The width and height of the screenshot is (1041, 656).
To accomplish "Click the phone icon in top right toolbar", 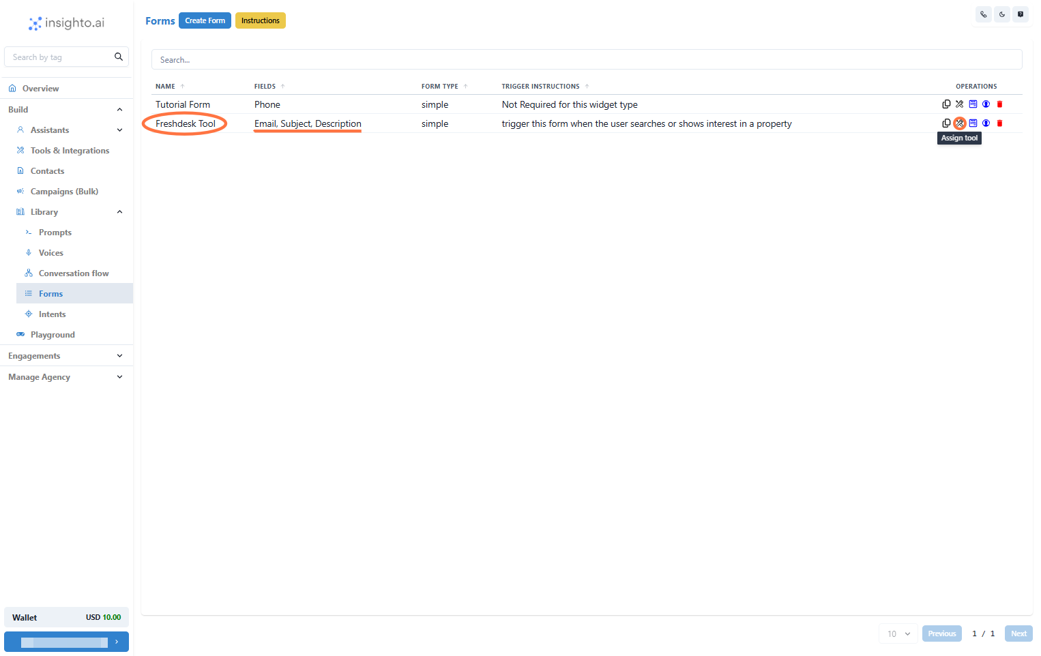I will point(983,14).
